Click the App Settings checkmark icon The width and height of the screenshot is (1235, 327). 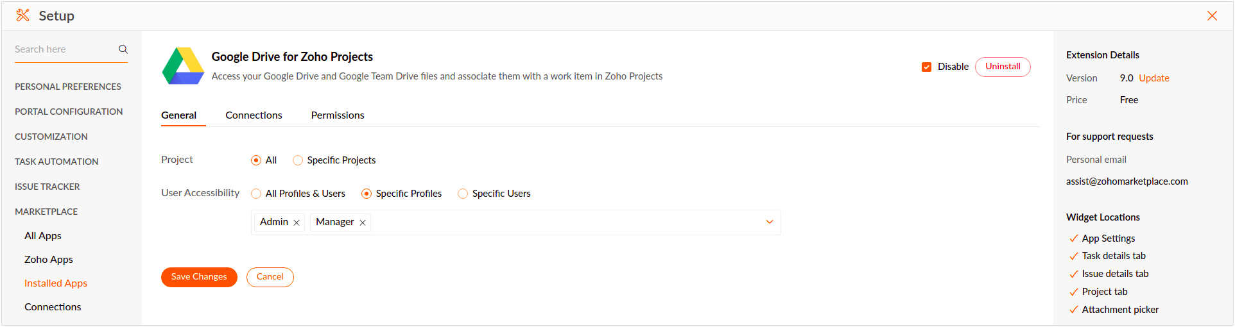pyautogui.click(x=1074, y=239)
